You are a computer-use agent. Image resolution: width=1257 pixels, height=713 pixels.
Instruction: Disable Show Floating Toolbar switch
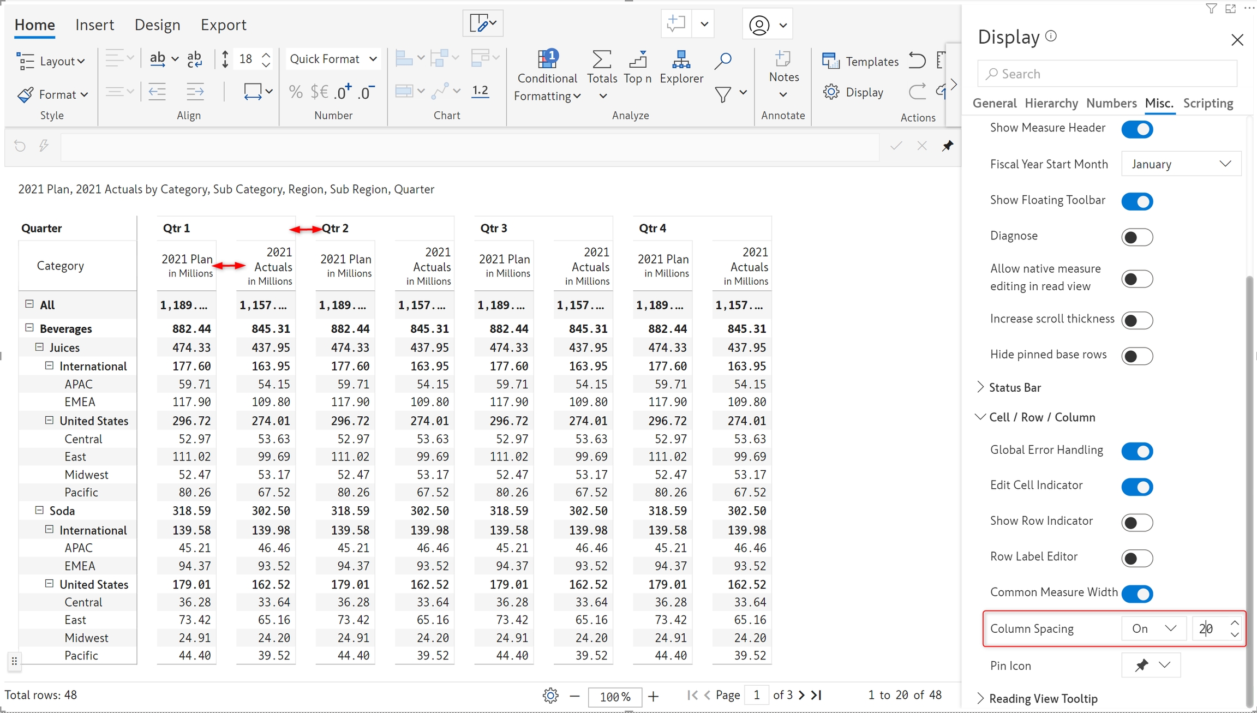click(x=1137, y=201)
